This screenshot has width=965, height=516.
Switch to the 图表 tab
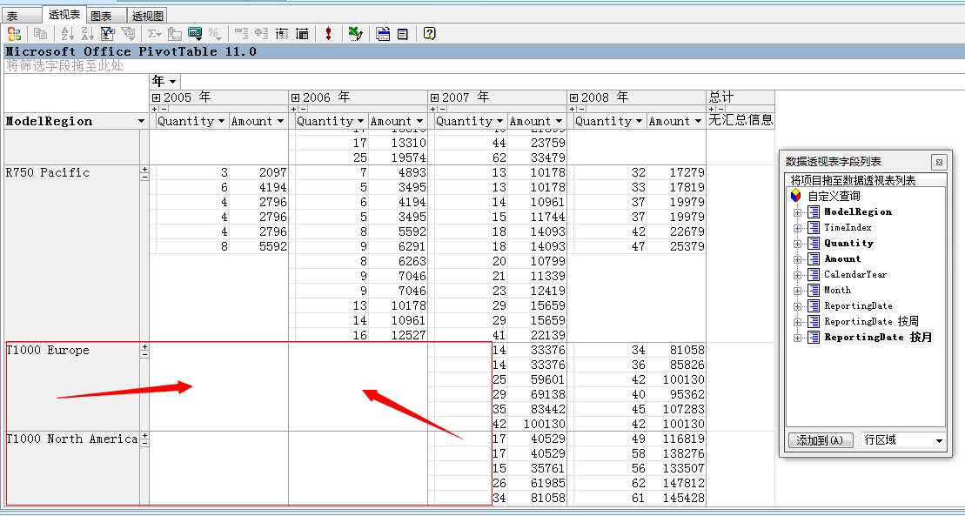[x=101, y=16]
